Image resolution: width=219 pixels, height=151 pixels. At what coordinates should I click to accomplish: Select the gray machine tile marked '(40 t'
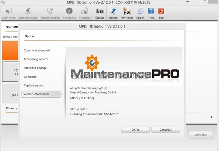(x=10, y=93)
